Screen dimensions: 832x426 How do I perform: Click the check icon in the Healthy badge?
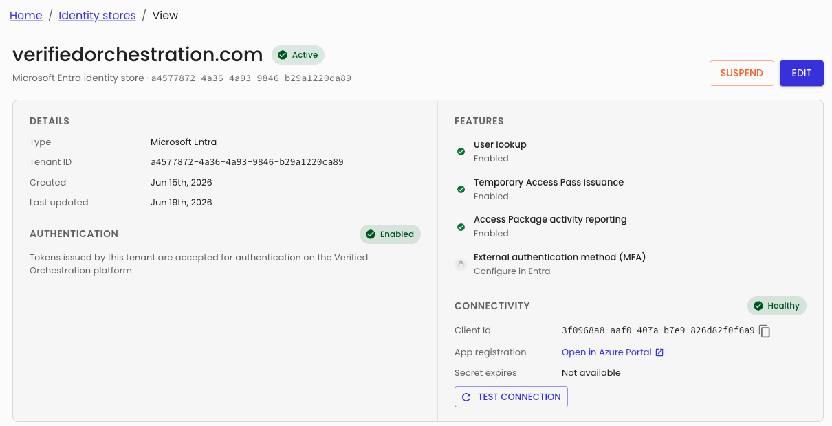[758, 306]
